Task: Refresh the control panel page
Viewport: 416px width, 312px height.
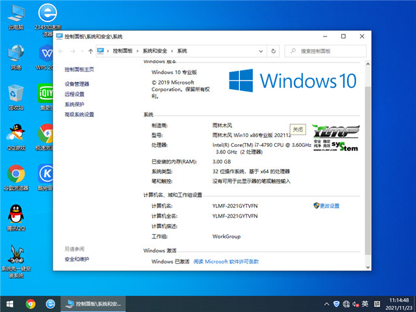Action: (x=273, y=51)
